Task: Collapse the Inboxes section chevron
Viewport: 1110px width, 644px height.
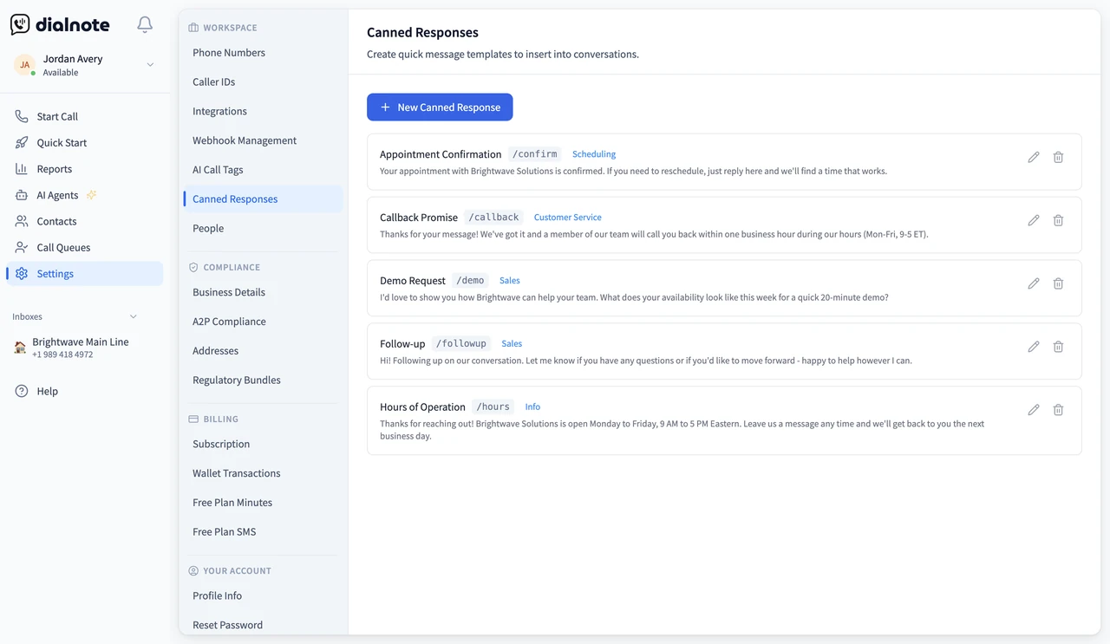Action: [x=133, y=316]
